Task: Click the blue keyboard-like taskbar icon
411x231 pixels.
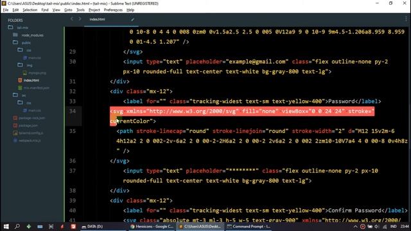Action: pyautogui.click(x=40, y=227)
